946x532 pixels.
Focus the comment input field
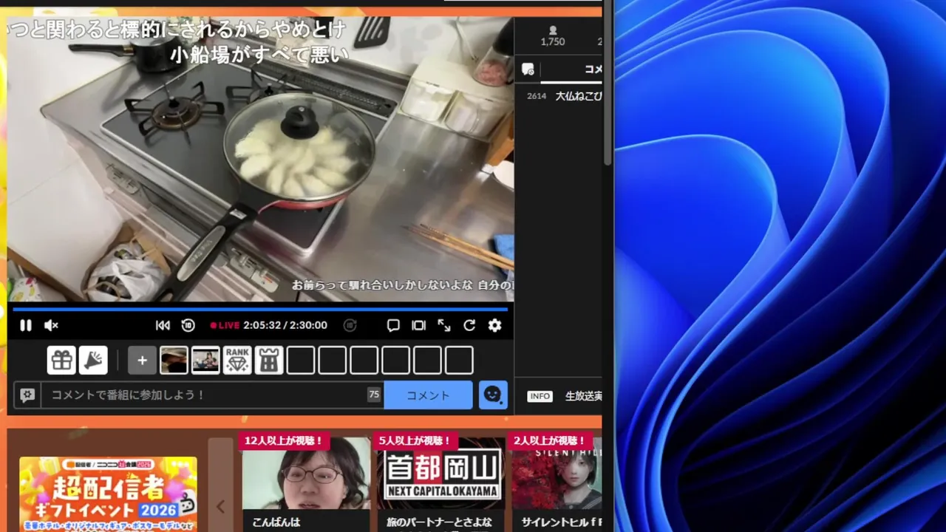point(212,395)
